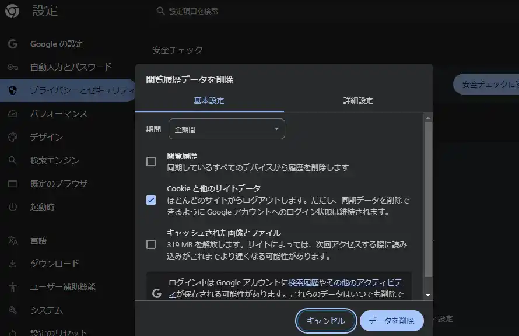The height and width of the screenshot is (336, 519).
Task: Open 既定のブラウザ in the sidebar
Action: coord(58,184)
